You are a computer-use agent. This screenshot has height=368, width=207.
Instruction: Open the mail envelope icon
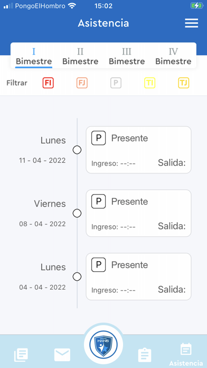pyautogui.click(x=62, y=355)
